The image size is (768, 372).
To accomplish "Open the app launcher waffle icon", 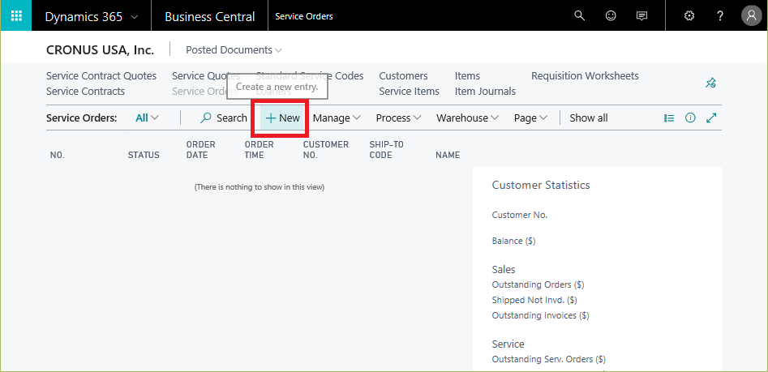I will point(16,15).
